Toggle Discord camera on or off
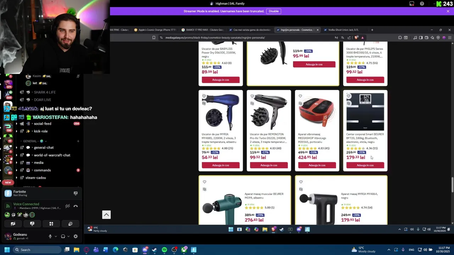This screenshot has width=454, height=255. (13, 224)
